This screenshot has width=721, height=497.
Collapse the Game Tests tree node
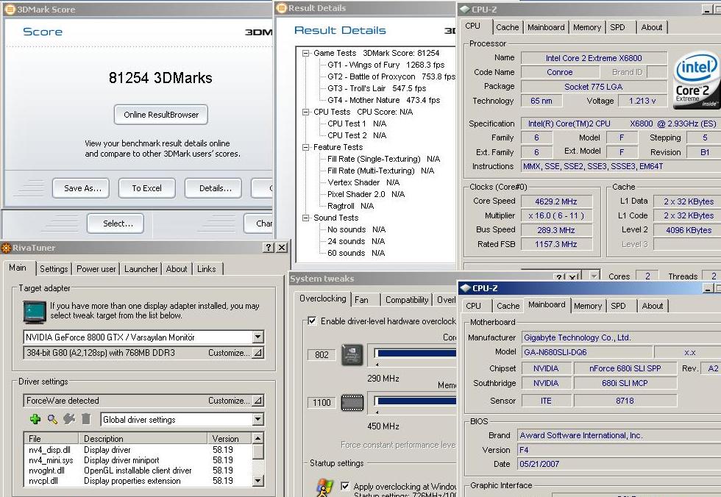(x=305, y=53)
